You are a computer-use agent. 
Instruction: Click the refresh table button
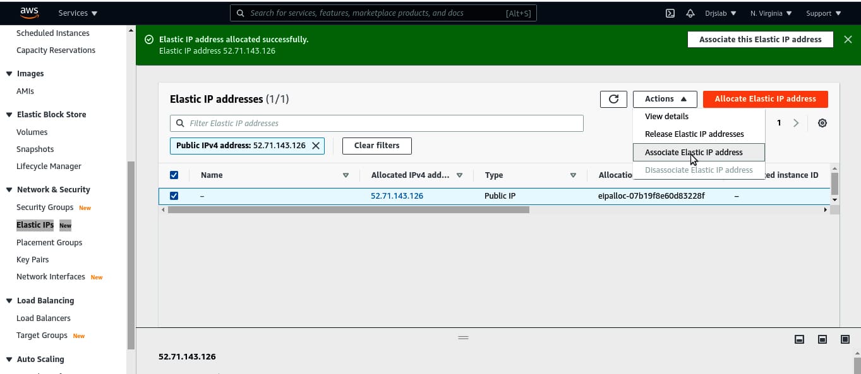[x=613, y=99]
